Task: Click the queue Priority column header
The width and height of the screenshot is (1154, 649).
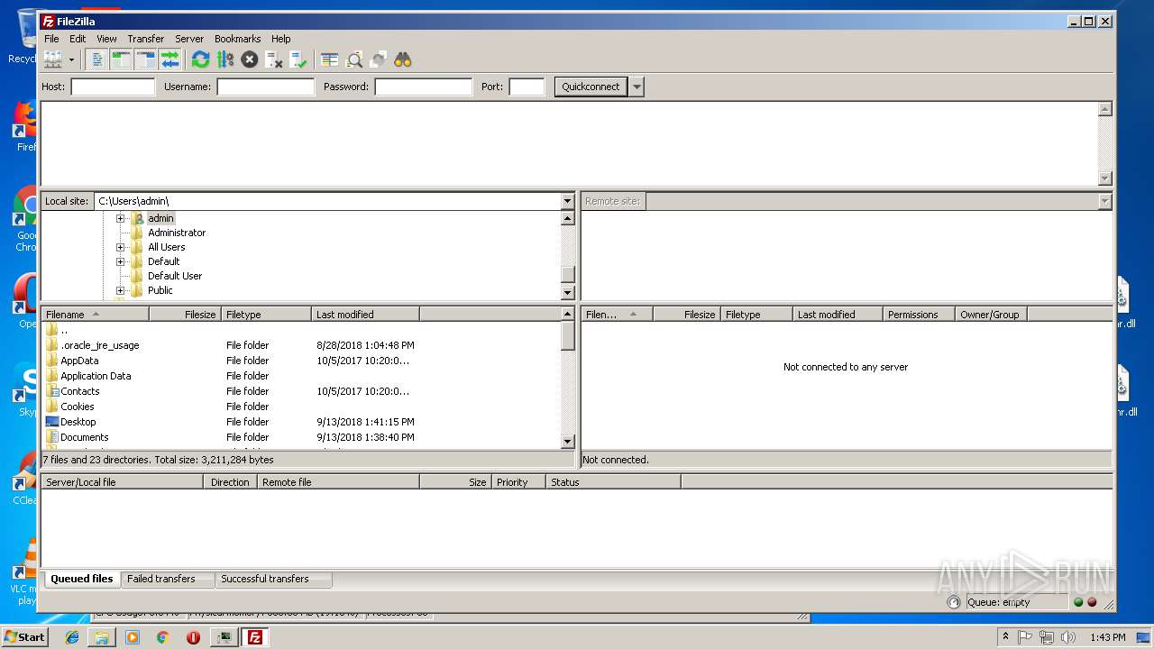Action: 518,482
